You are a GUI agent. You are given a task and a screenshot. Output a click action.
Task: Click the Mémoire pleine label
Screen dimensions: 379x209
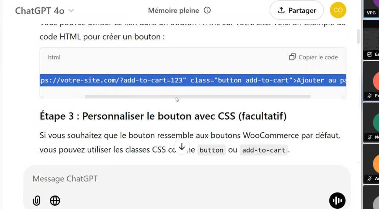pyautogui.click(x=173, y=10)
